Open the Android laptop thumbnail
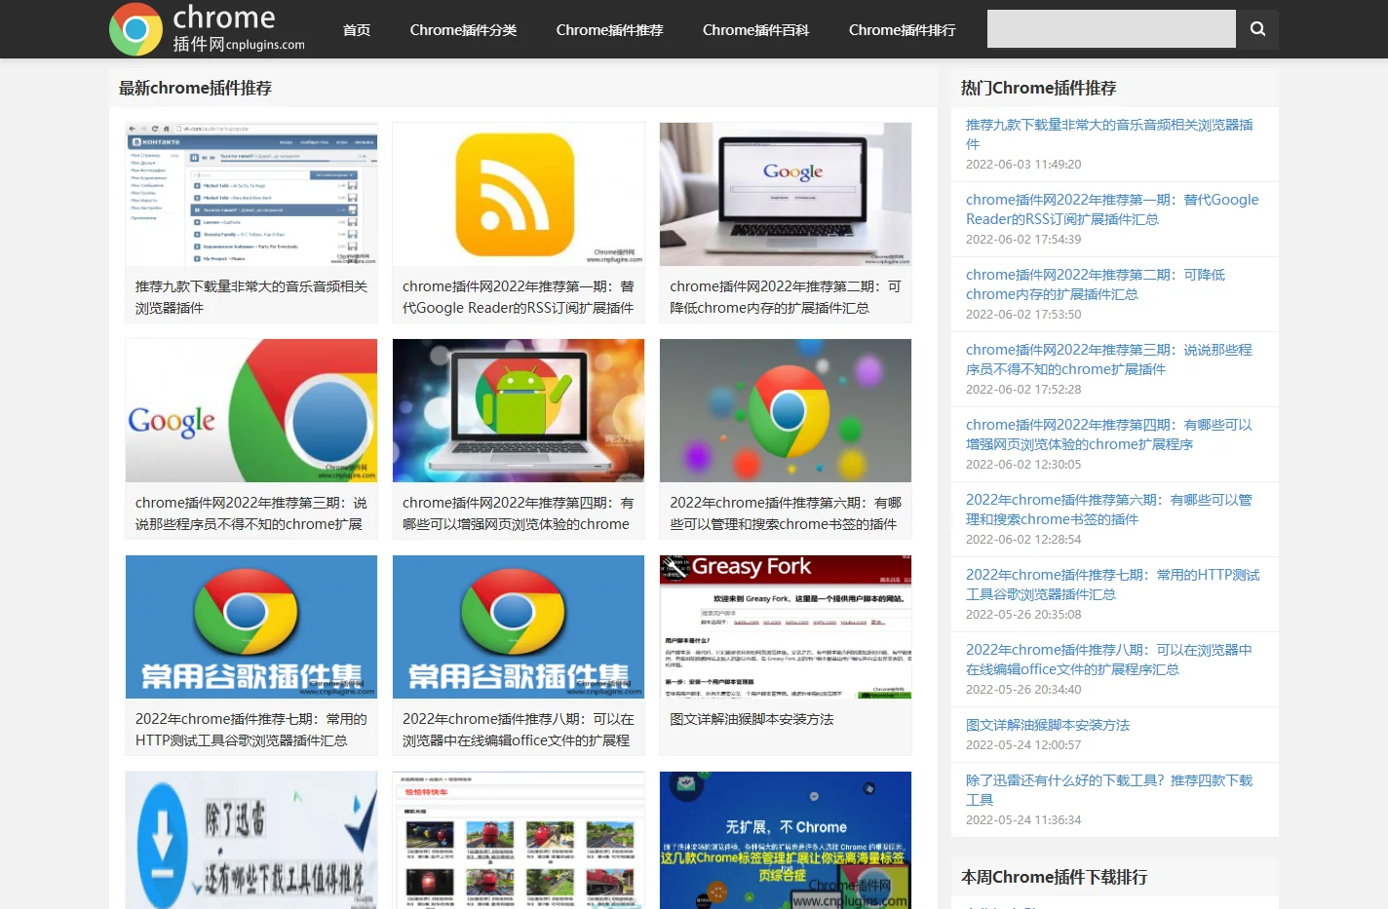 pyautogui.click(x=519, y=410)
